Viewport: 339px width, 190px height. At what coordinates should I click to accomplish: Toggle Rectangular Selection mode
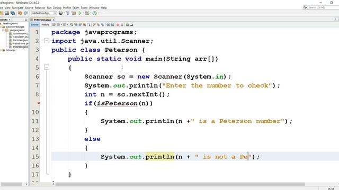88,25
